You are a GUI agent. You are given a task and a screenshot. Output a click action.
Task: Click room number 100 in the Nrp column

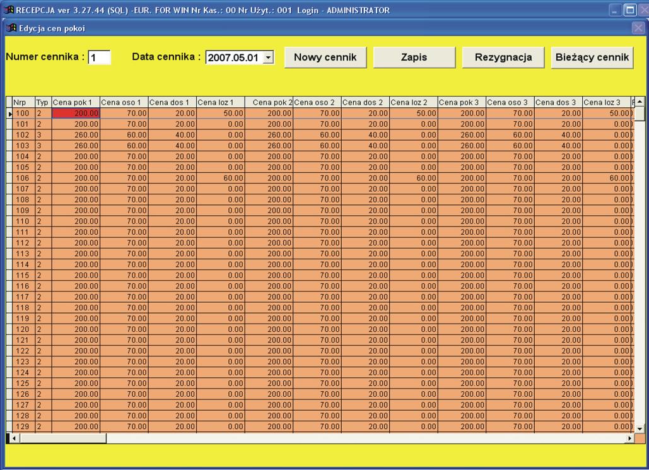(23, 114)
